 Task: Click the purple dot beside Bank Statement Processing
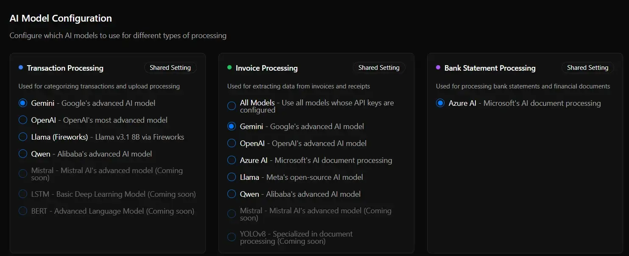point(438,67)
